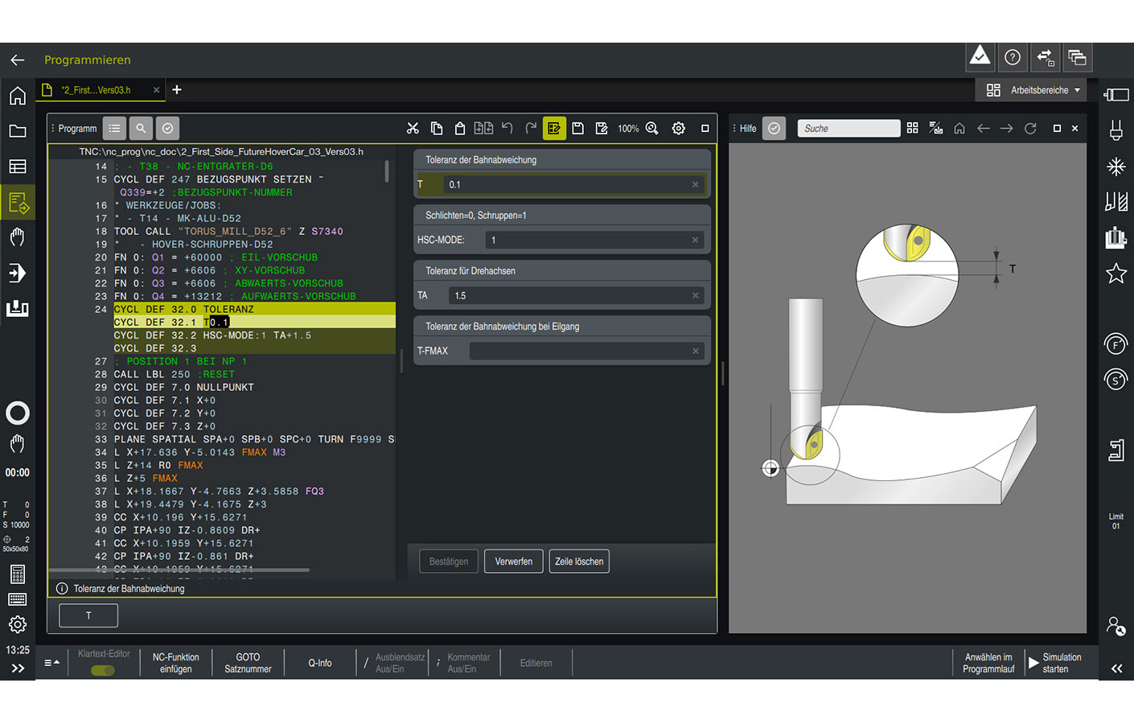Click the undo arrow icon
Screen dimensions: 1134x724
(x=507, y=129)
